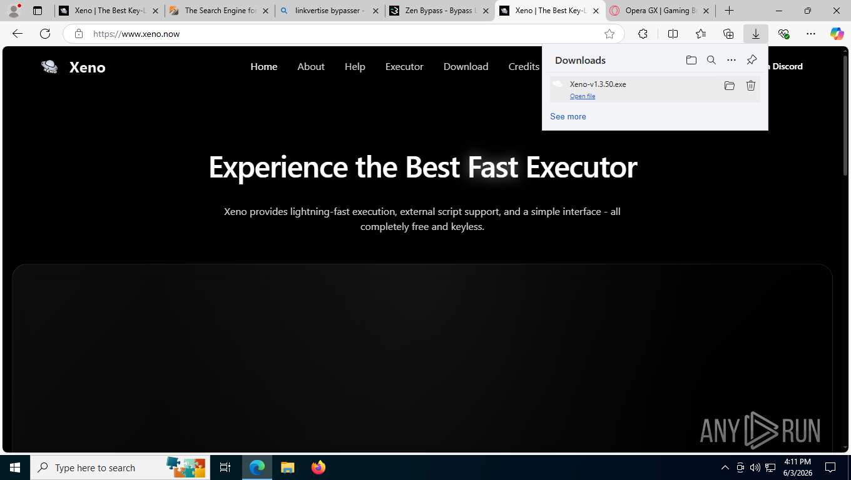Screen dimensions: 851x480
Task: Launch the Copilot sidebar icon
Action: (x=837, y=34)
